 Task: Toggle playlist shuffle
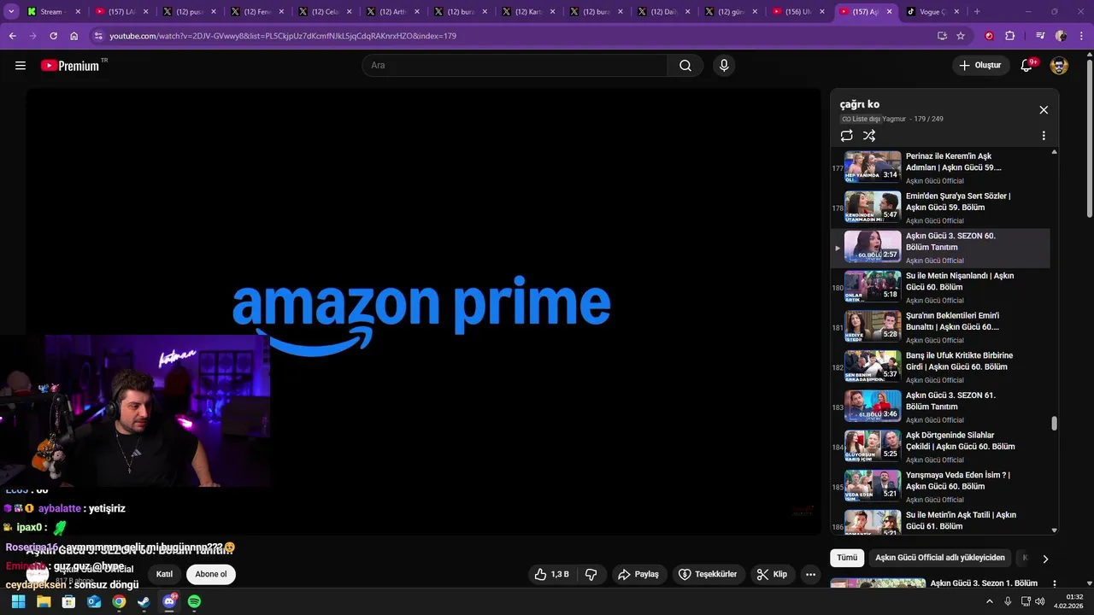click(x=869, y=136)
